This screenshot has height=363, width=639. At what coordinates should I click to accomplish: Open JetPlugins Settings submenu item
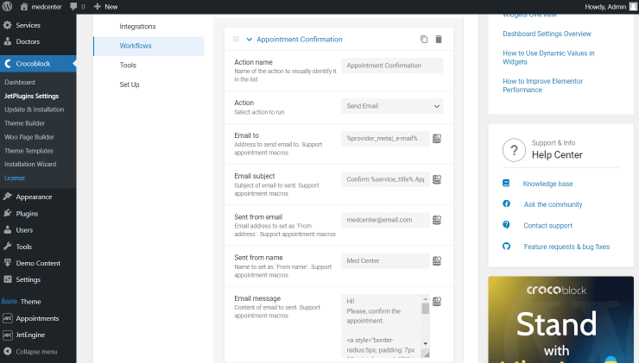click(x=31, y=96)
